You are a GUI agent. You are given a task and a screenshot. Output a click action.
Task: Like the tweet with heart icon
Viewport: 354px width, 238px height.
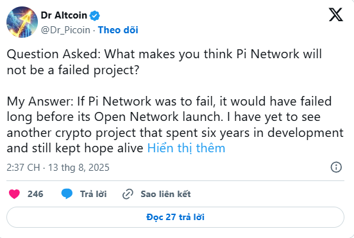pos(14,194)
